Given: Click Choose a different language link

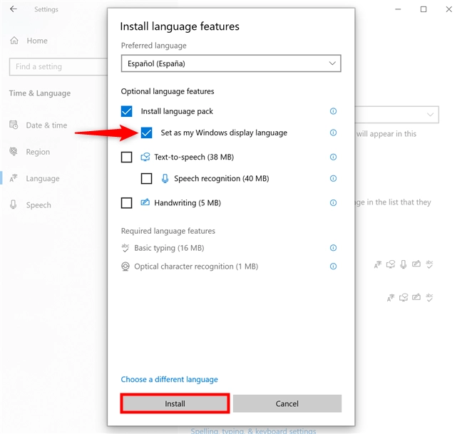Looking at the screenshot, I should tap(170, 379).
